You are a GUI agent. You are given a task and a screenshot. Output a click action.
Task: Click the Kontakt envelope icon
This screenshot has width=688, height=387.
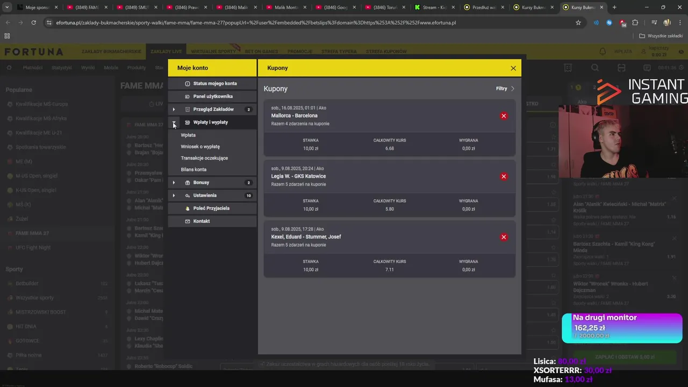pos(188,221)
